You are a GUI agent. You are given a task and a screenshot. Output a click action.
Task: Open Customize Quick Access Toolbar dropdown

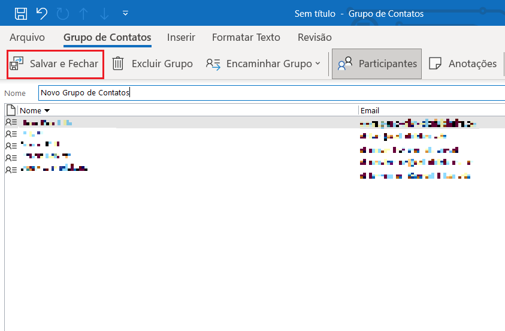tap(125, 13)
